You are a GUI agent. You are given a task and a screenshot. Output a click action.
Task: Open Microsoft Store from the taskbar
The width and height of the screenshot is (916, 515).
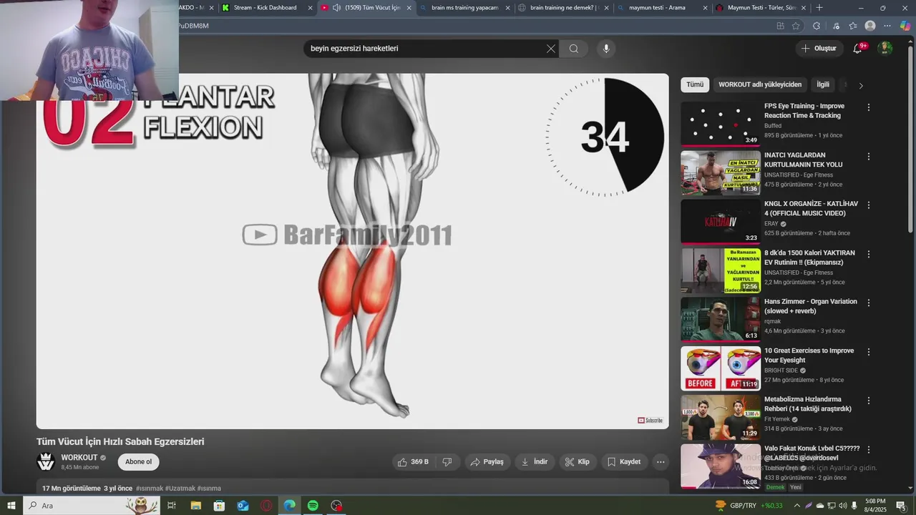220,506
